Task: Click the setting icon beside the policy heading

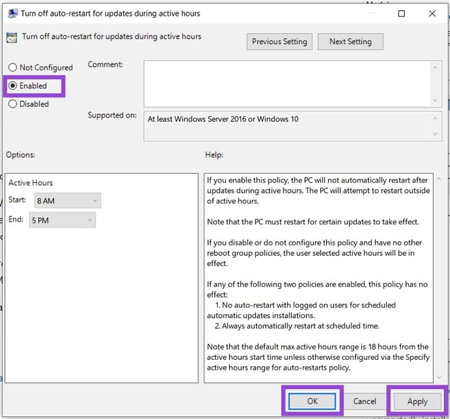Action: (12, 37)
